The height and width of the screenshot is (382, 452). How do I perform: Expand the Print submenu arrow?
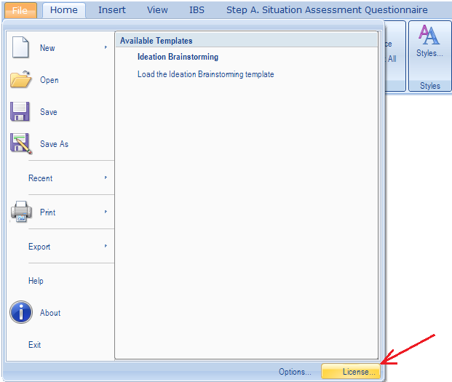click(106, 212)
